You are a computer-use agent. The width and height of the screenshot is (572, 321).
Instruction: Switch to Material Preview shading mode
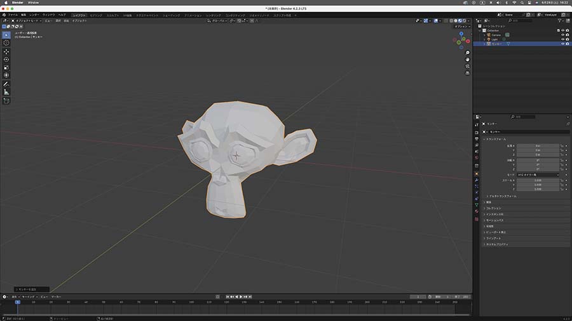460,21
